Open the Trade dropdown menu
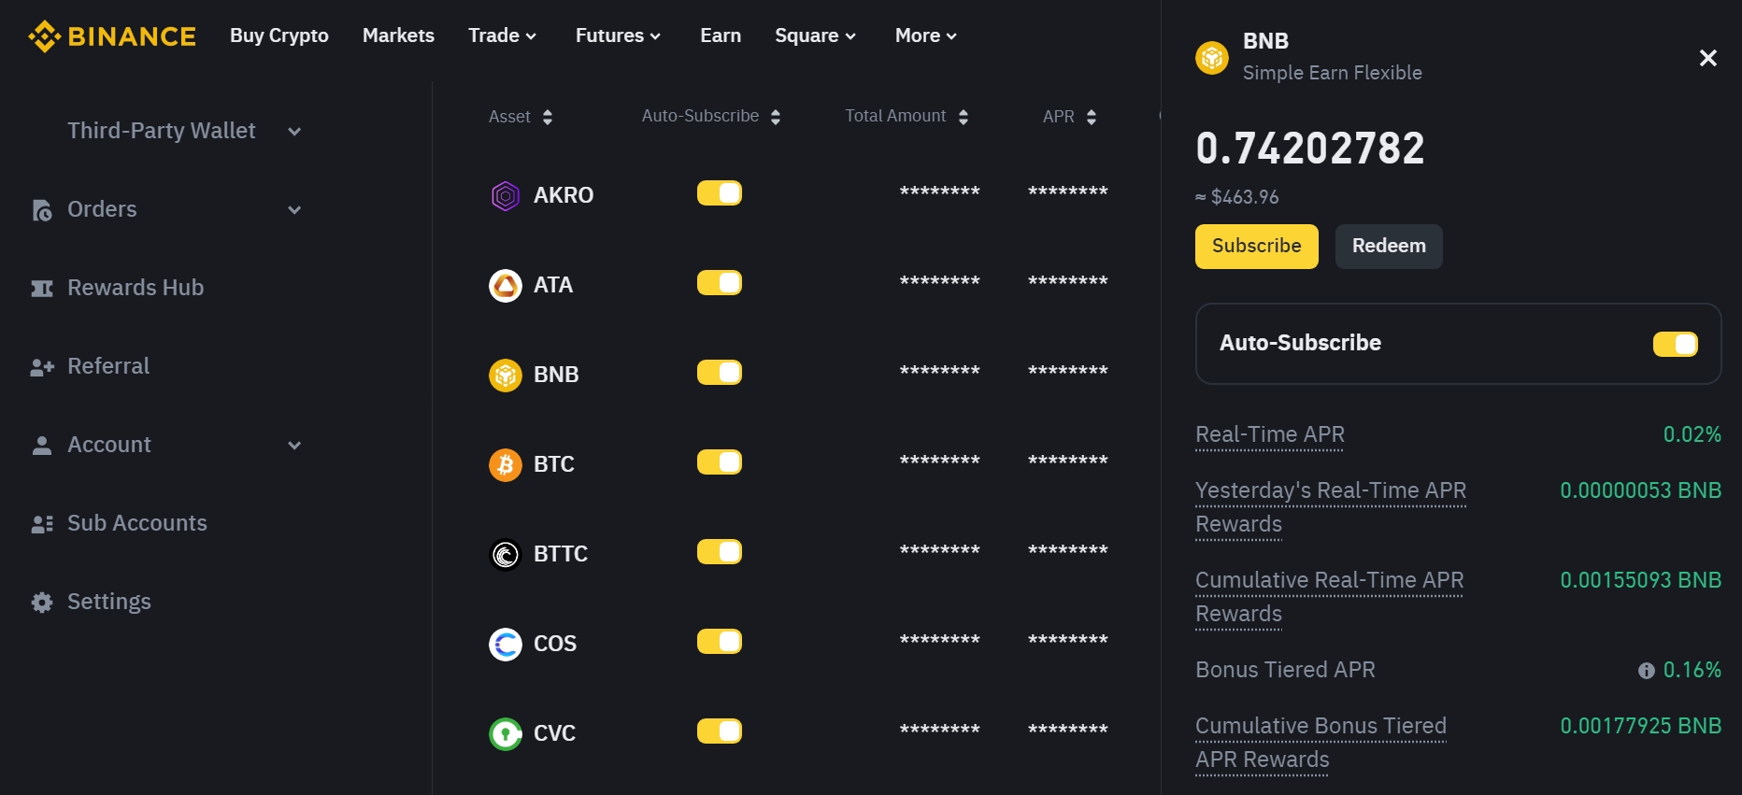The height and width of the screenshot is (795, 1742). [x=502, y=35]
